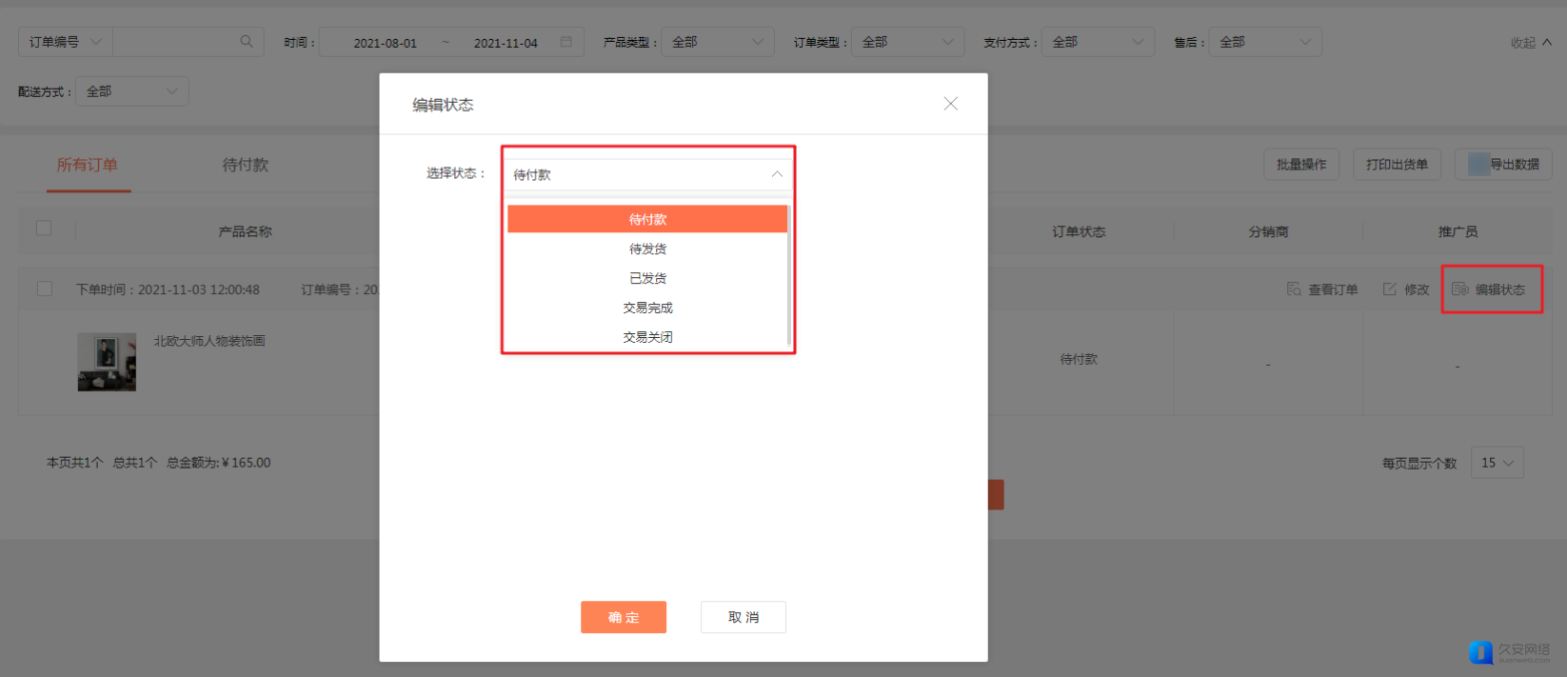The image size is (1567, 677).
Task: Open the 产品类型 dropdown
Action: 717,43
